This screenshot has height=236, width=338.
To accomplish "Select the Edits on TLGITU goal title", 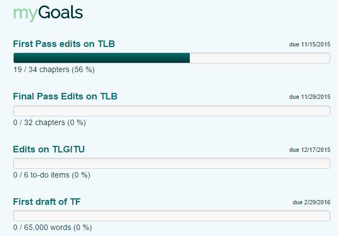I will pyautogui.click(x=49, y=149).
